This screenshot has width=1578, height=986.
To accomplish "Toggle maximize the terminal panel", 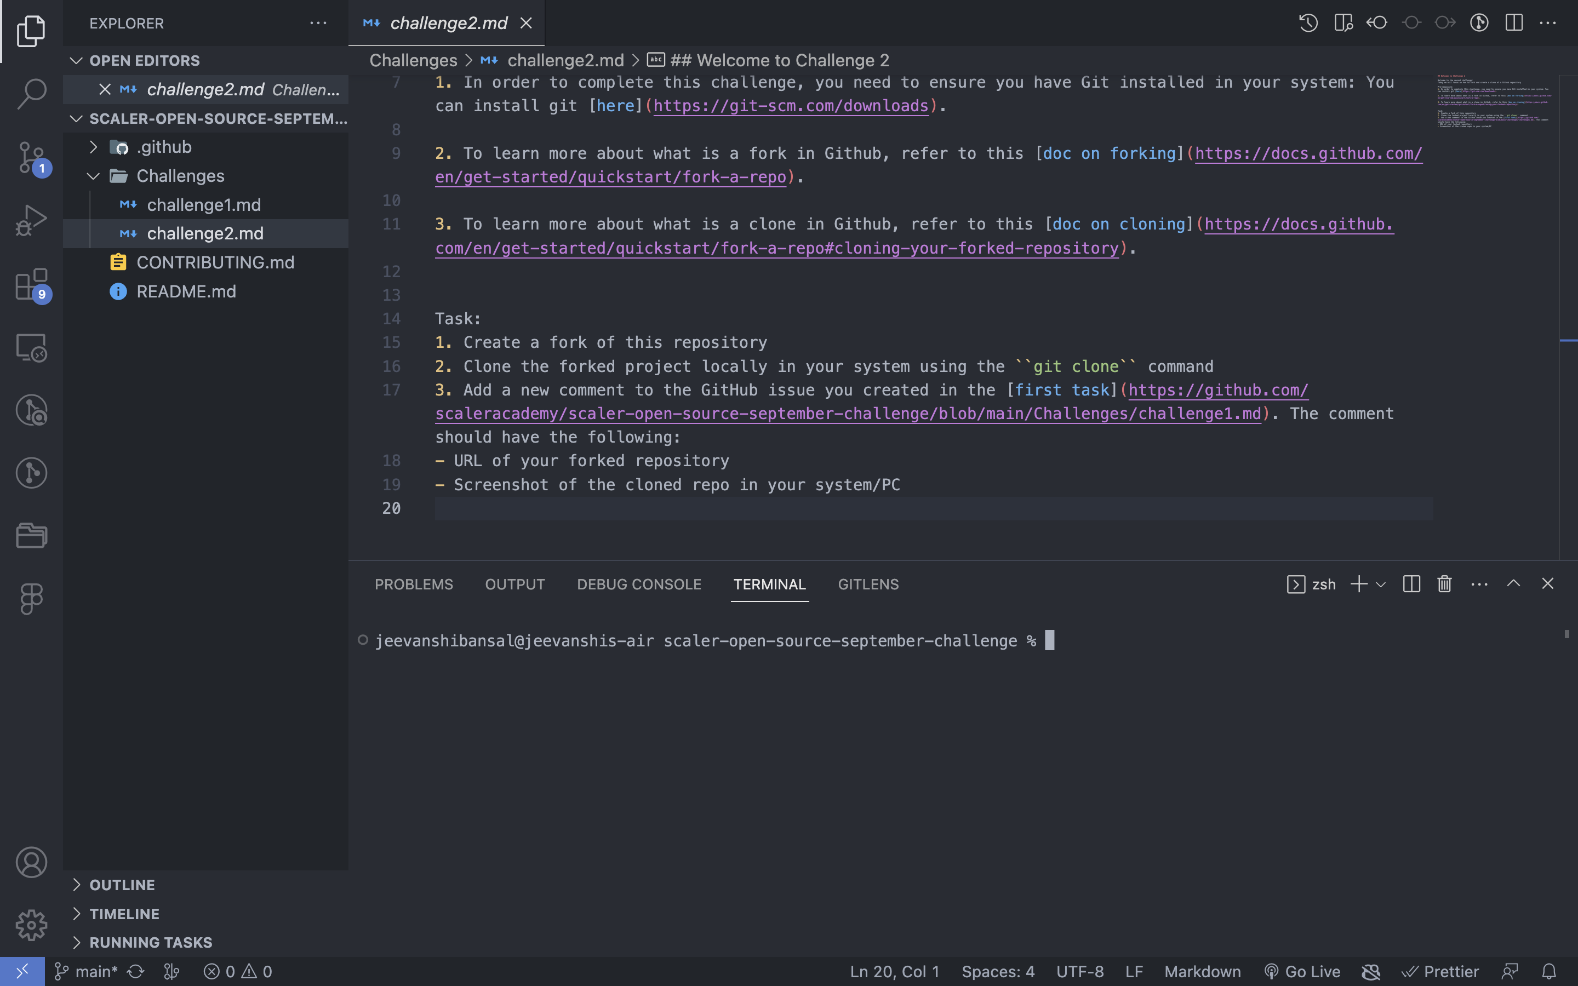I will (1513, 583).
